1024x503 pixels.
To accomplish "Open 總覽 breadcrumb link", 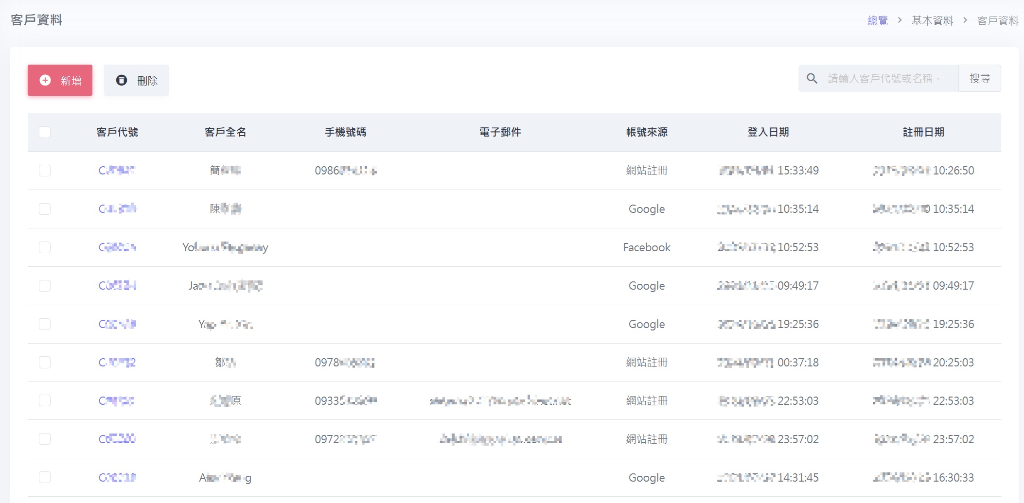I will (877, 20).
